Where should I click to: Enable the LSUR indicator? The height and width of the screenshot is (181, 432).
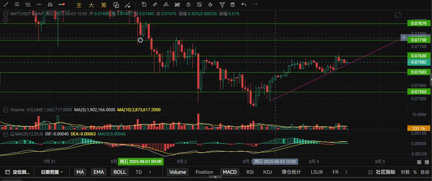[x=317, y=172]
